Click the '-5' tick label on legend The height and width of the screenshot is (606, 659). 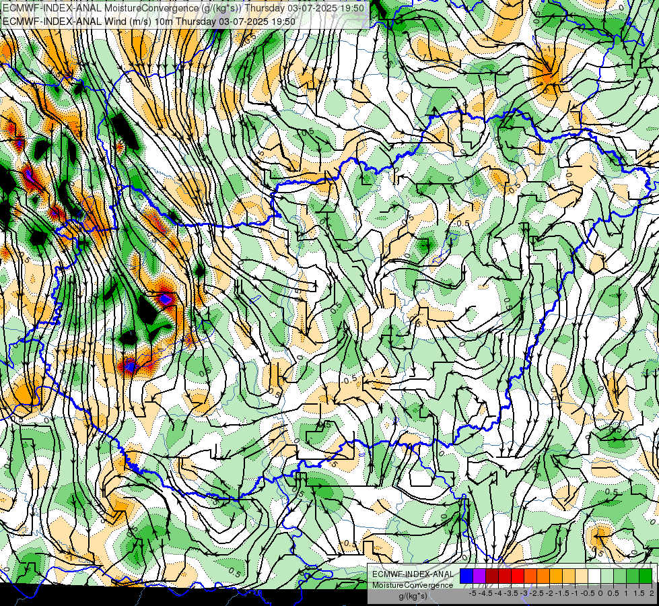coord(473,593)
